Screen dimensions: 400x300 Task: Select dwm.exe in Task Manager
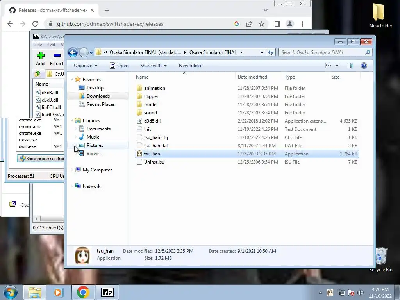[27, 146]
